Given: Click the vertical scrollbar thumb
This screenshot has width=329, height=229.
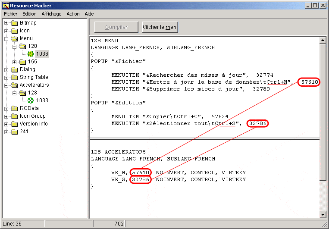Looking at the screenshot, I should [323, 112].
